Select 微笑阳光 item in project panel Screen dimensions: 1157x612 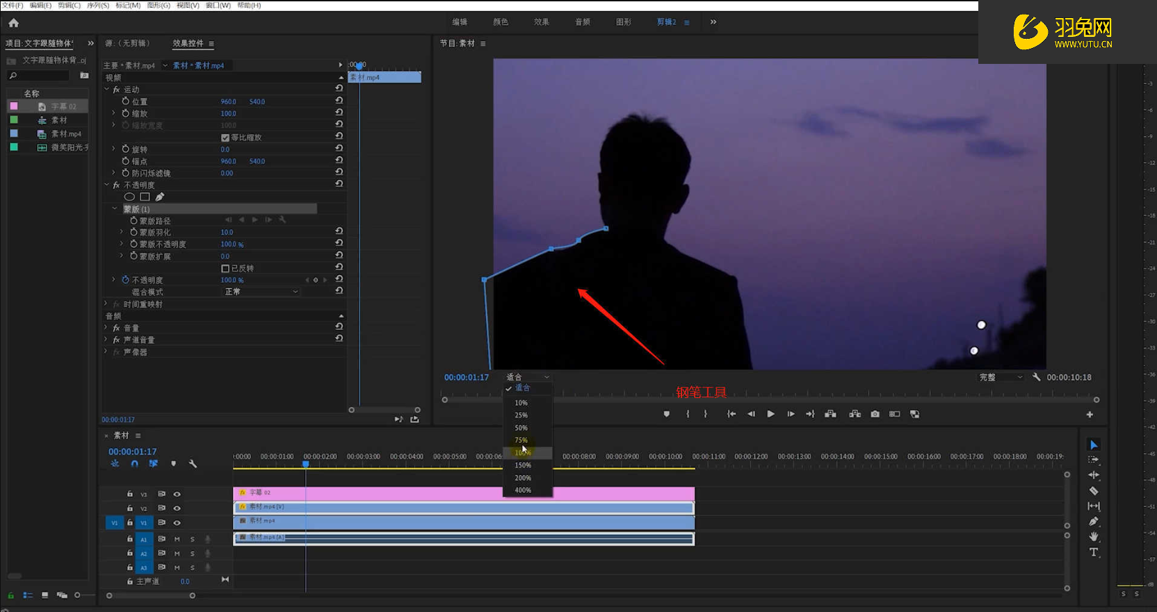(x=70, y=147)
